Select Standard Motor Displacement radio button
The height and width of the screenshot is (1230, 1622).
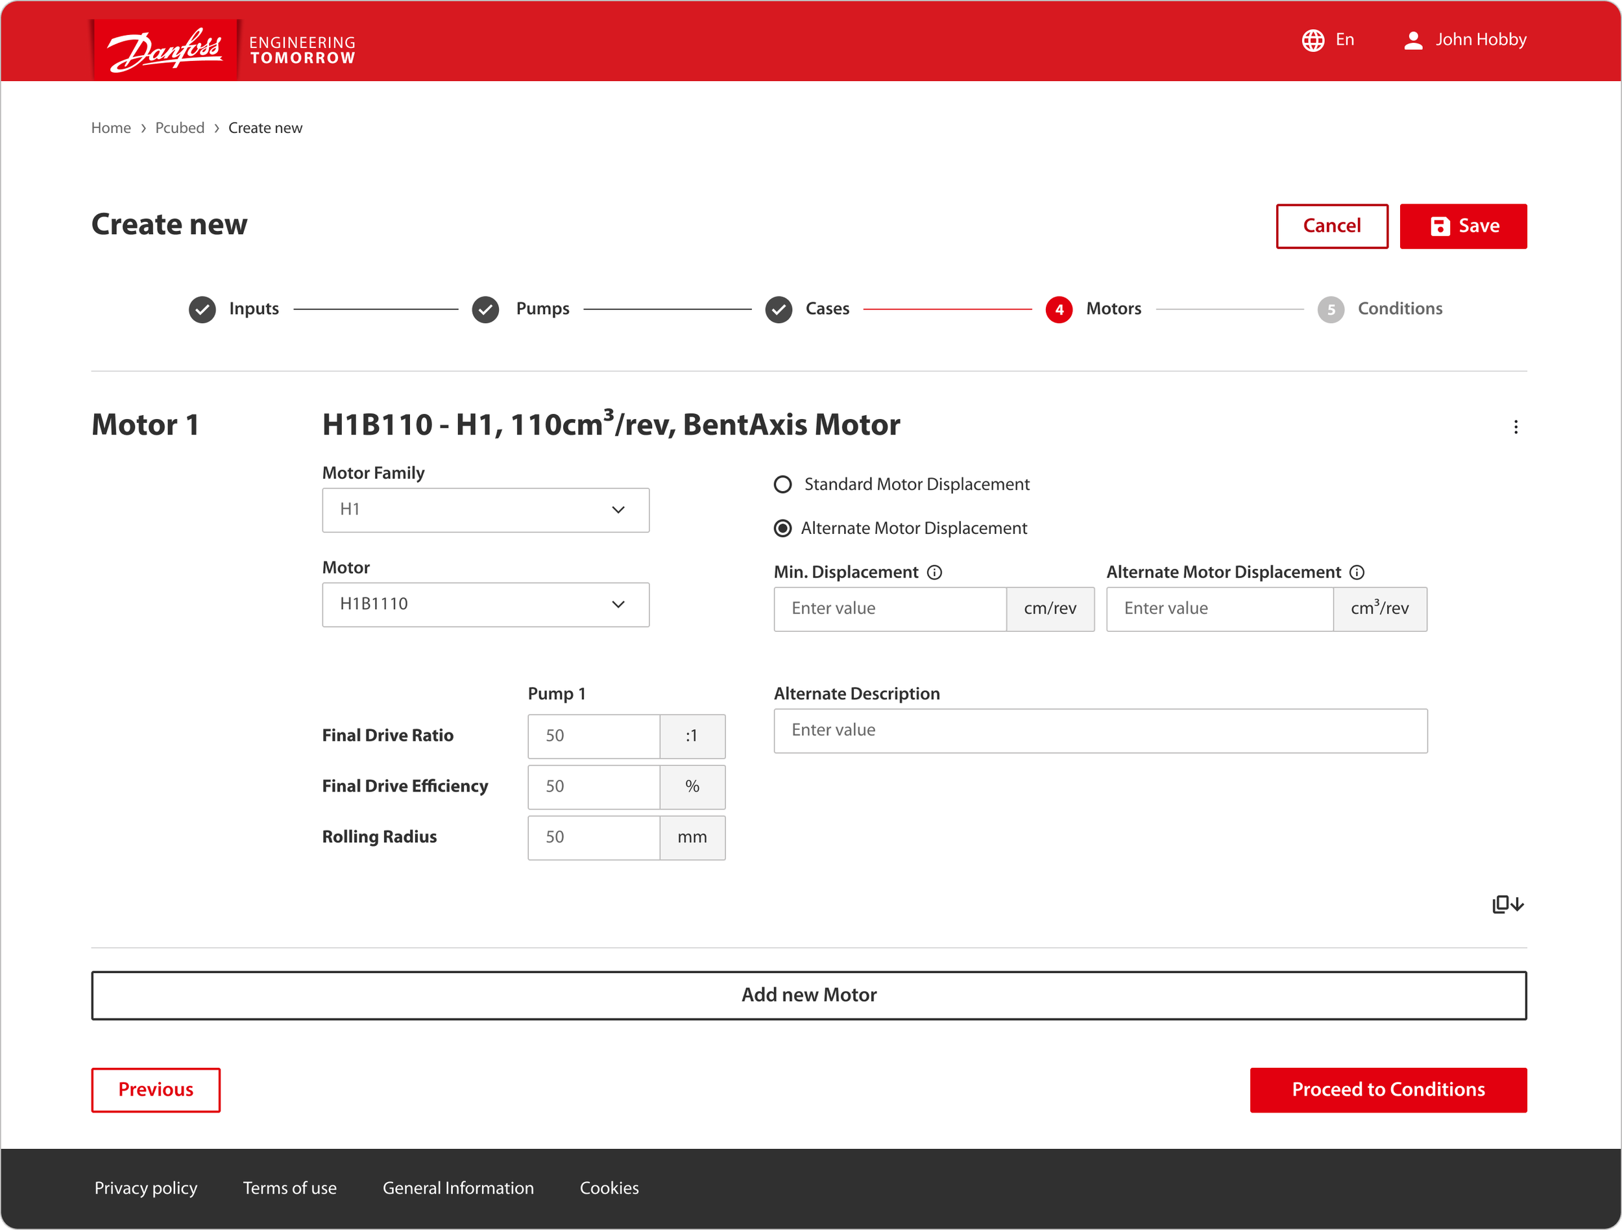pos(783,485)
